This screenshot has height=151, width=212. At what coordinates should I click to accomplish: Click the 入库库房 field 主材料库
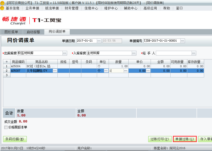tap(109, 53)
